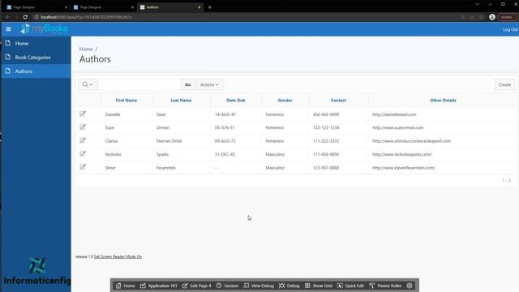Click the Create button
This screenshot has height=292, width=519.
coord(504,84)
